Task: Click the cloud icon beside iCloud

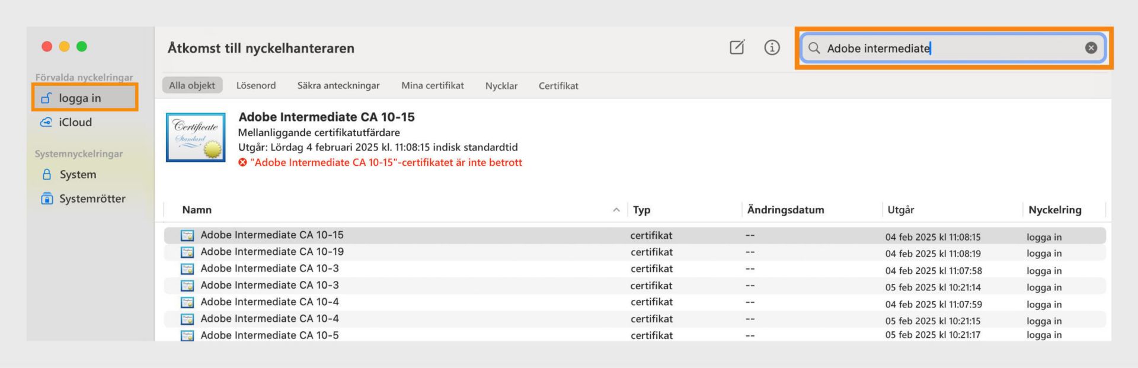Action: click(46, 122)
